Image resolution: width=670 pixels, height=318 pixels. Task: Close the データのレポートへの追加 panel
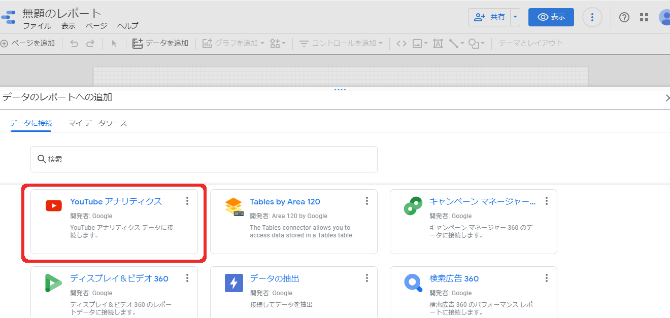(x=666, y=98)
